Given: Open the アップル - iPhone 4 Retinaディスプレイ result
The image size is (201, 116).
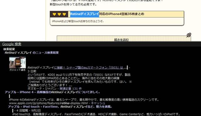Looking at the screenshot, I should [x=52, y=92].
